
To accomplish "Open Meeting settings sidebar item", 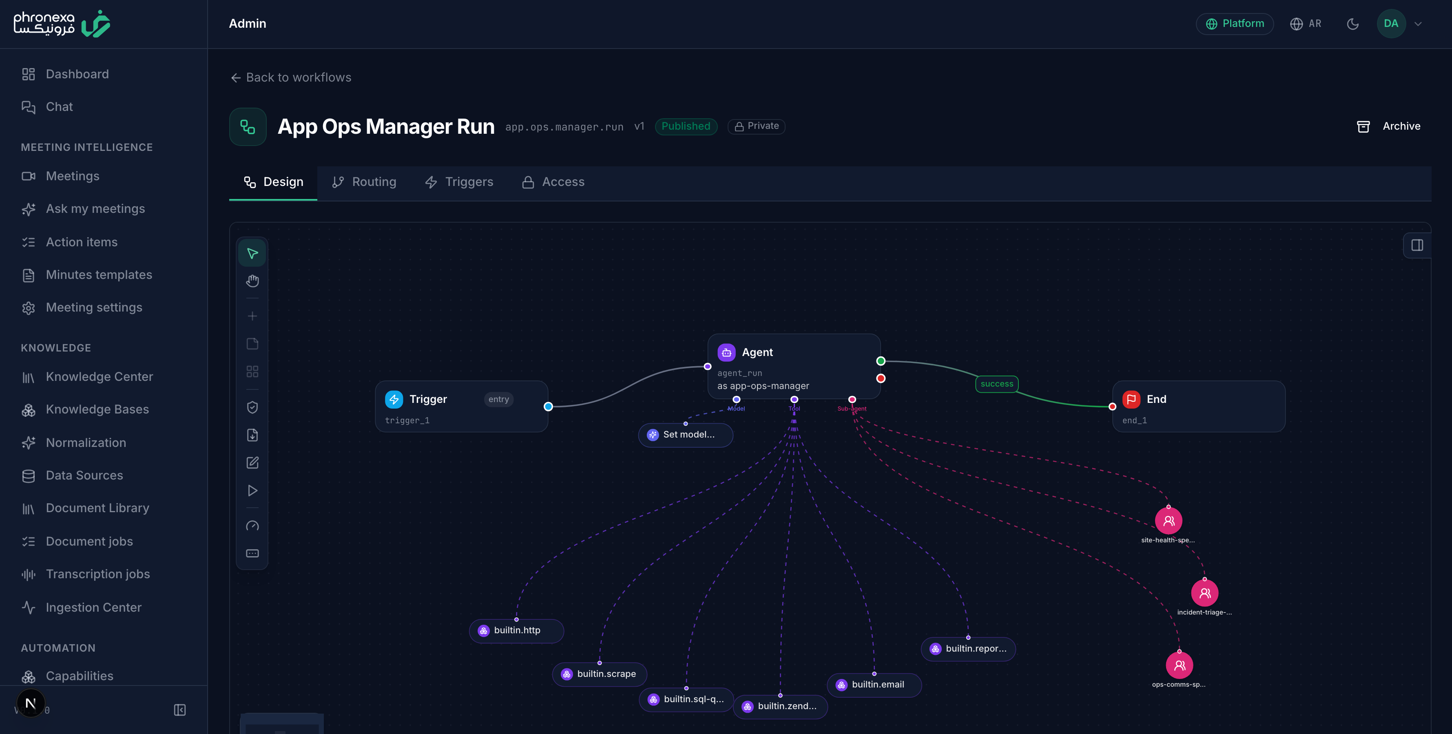I will [104, 307].
